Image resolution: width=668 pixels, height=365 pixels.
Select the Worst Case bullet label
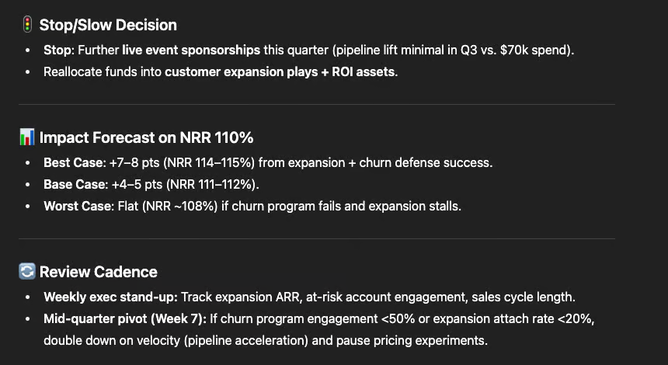click(x=78, y=206)
